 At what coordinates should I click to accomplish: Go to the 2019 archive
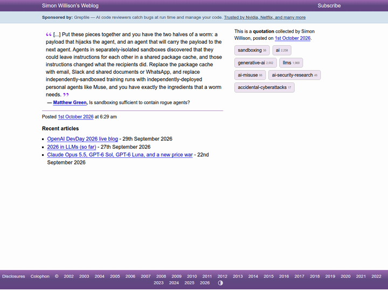[x=330, y=276]
